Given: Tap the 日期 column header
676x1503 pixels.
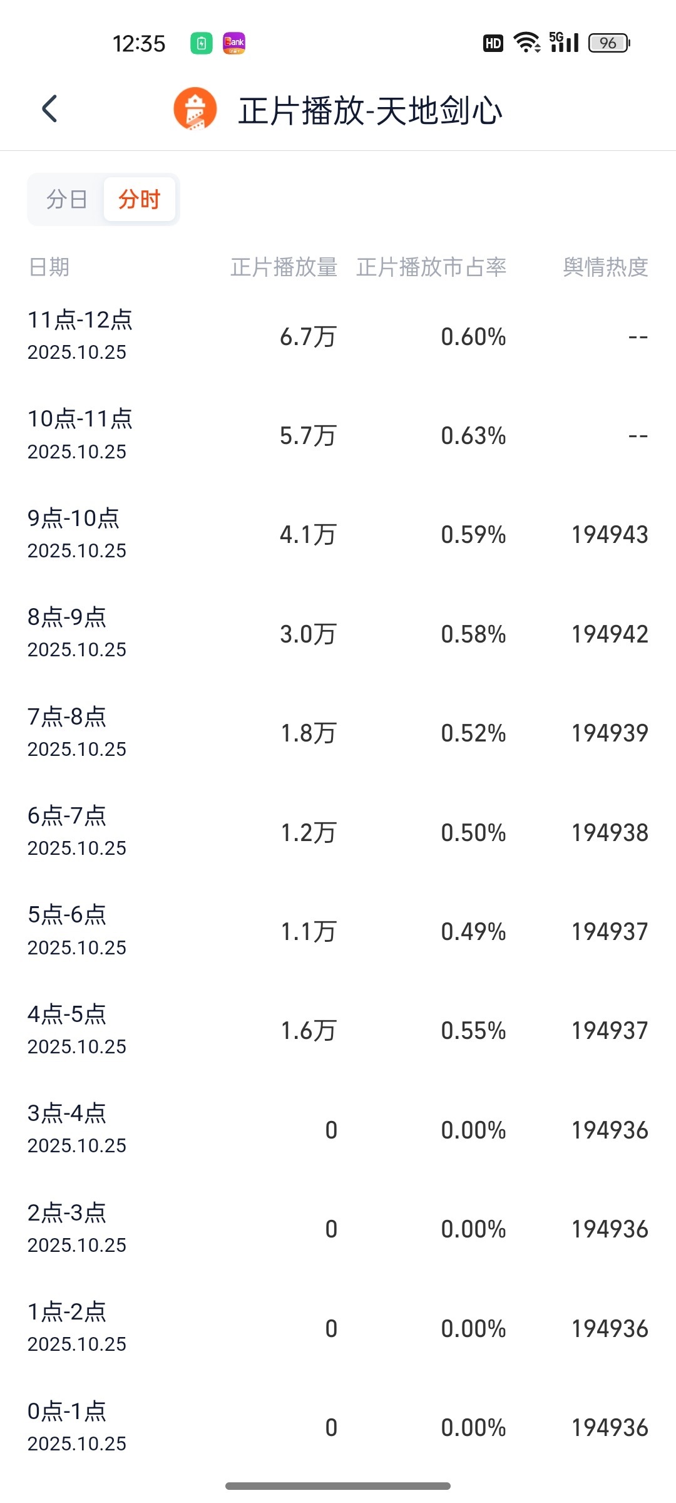Looking at the screenshot, I should [49, 267].
